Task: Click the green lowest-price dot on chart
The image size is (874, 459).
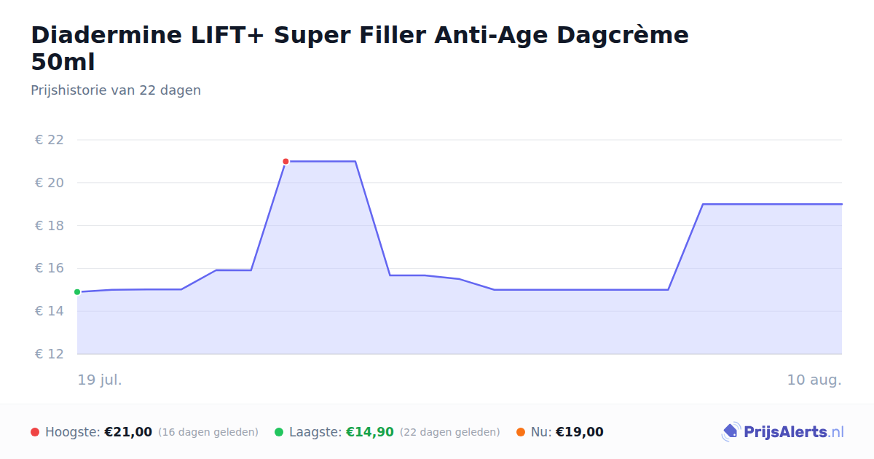Action: (x=77, y=292)
